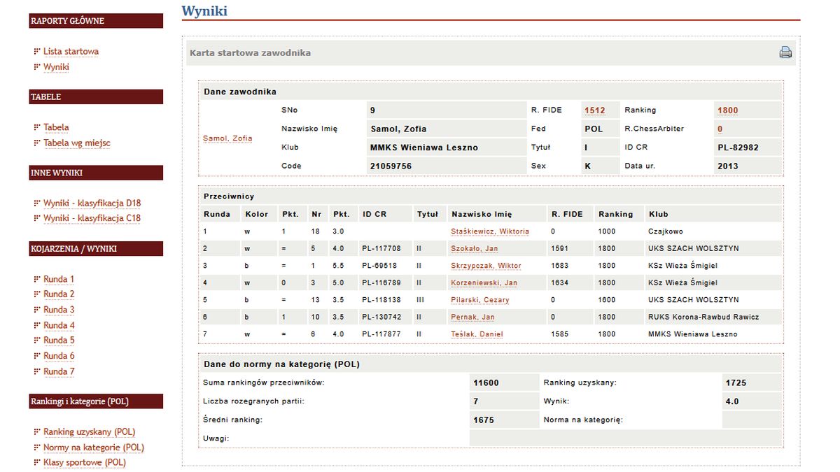Click the Ranking 1800 link
This screenshot has height=472, width=840.
point(728,110)
